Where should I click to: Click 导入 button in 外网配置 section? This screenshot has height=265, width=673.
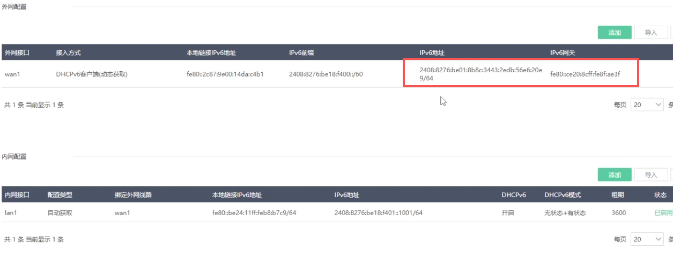pyautogui.click(x=650, y=33)
